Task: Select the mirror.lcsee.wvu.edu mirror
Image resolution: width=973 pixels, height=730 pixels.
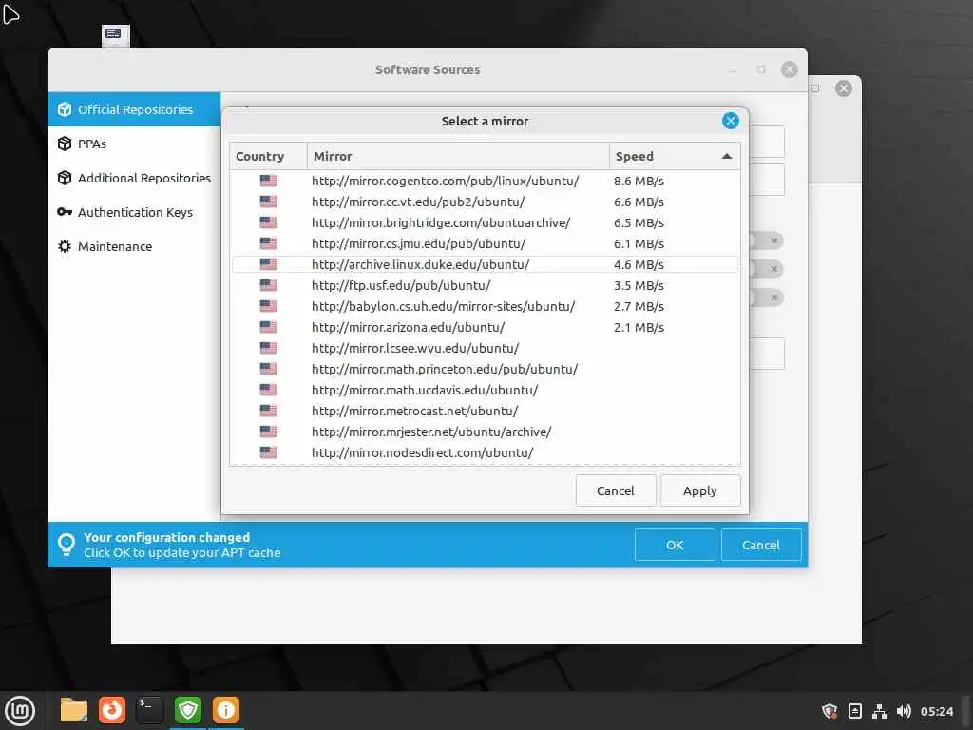Action: pyautogui.click(x=485, y=348)
